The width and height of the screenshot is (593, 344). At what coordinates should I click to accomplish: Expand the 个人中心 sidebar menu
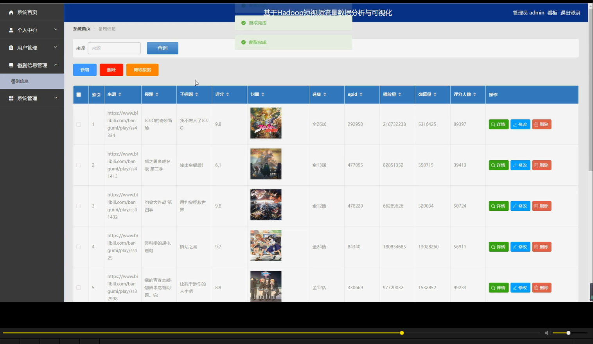pyautogui.click(x=32, y=30)
